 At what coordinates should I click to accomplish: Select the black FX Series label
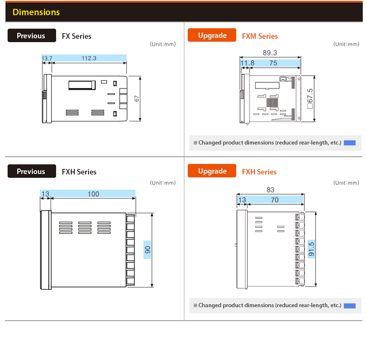point(76,36)
